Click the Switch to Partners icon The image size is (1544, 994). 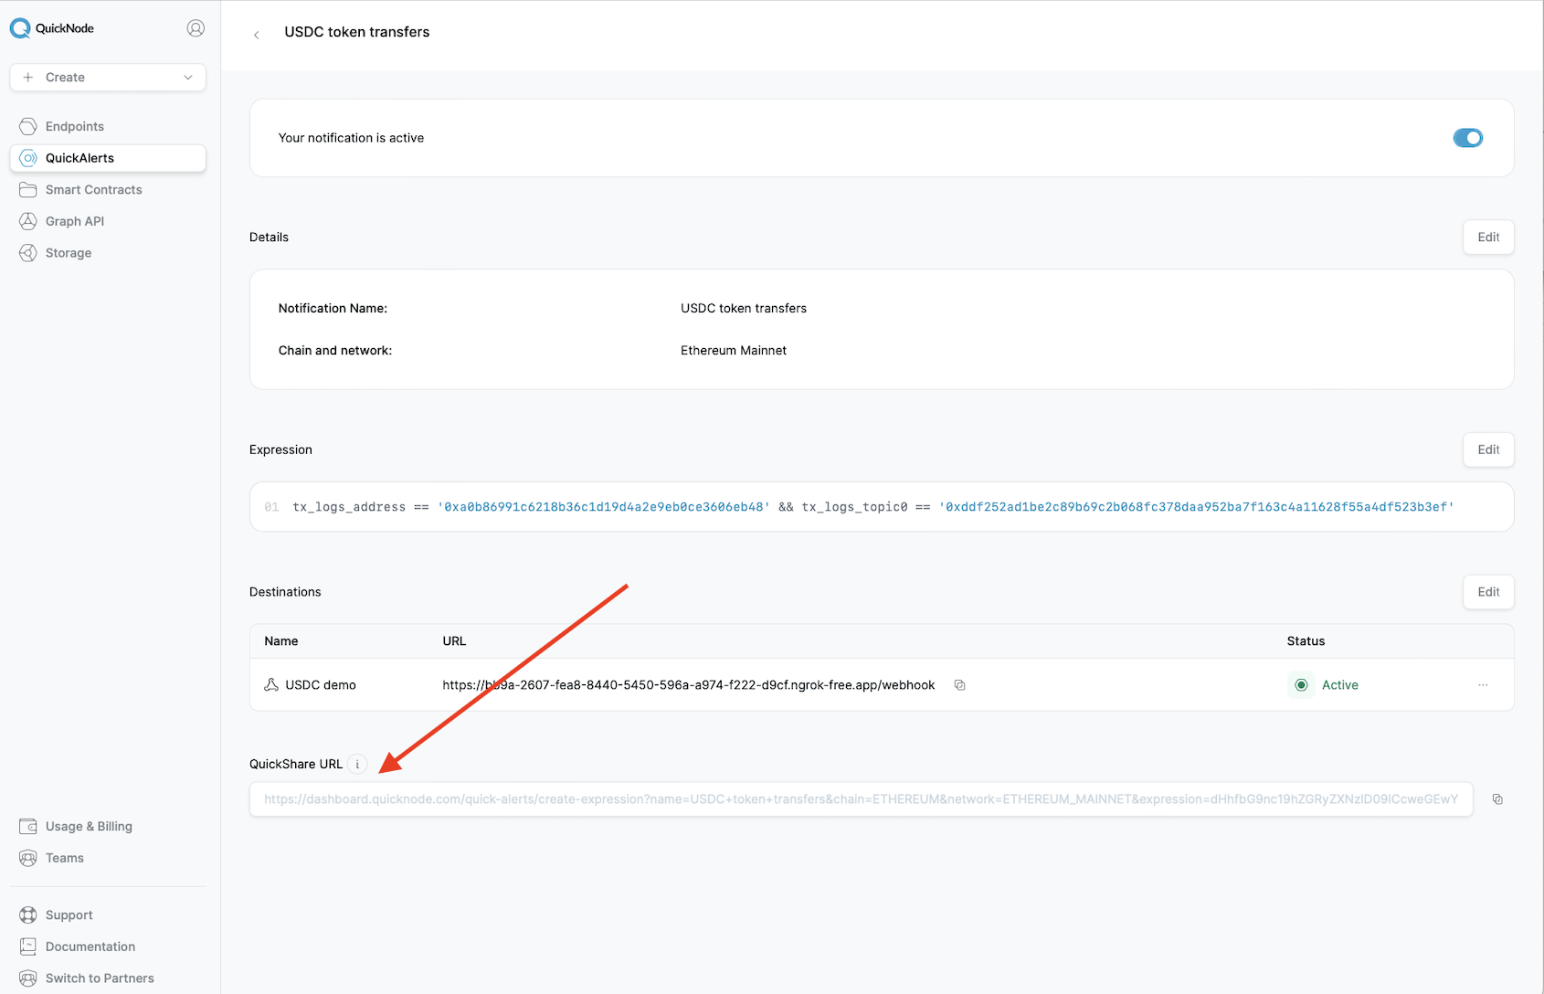(x=28, y=978)
